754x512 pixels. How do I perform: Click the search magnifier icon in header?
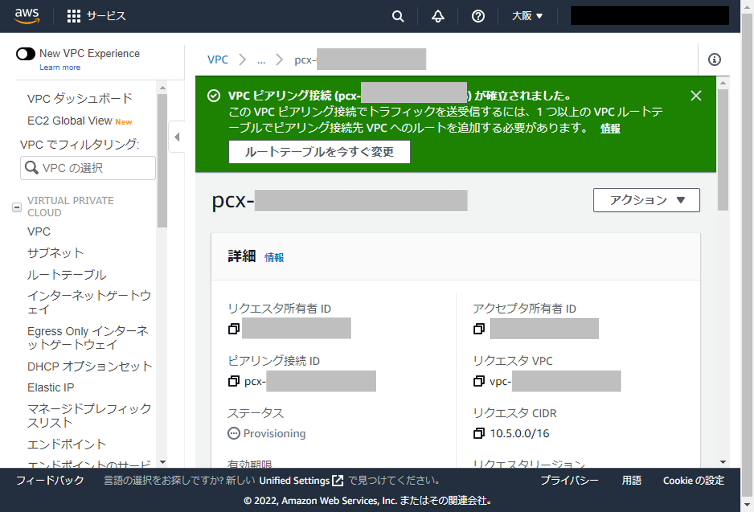coord(398,16)
